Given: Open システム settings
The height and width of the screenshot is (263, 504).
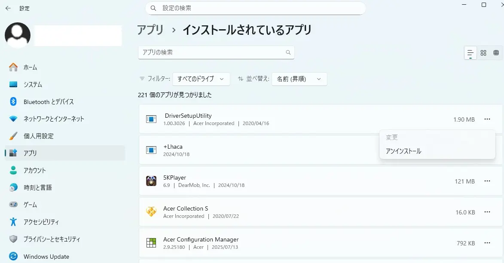Looking at the screenshot, I should 65,85.
